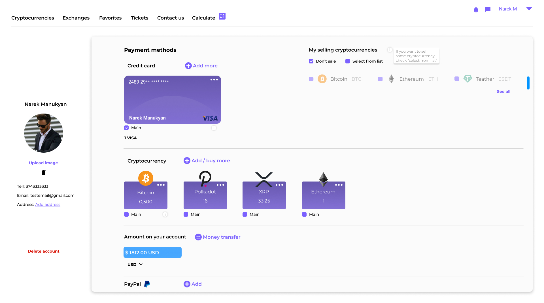Click the XRP logo on its wallet card
This screenshot has height=303, width=544.
click(264, 180)
